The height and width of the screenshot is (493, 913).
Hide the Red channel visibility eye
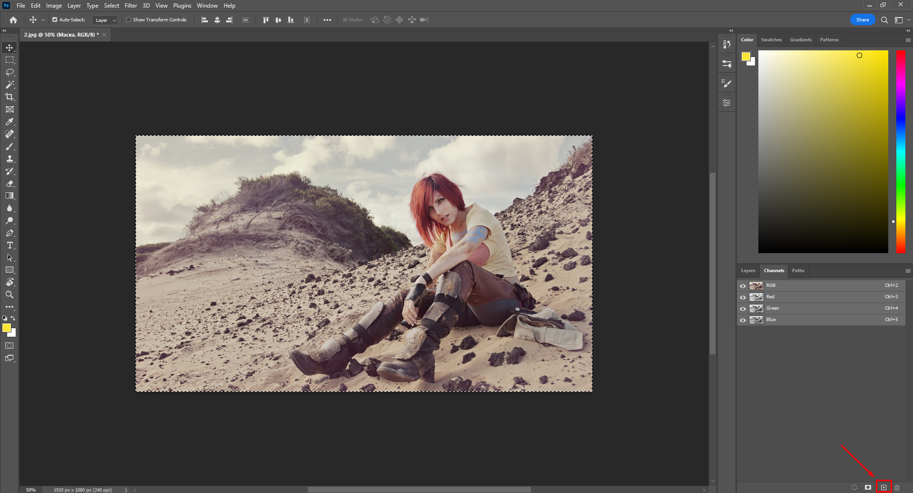point(743,297)
